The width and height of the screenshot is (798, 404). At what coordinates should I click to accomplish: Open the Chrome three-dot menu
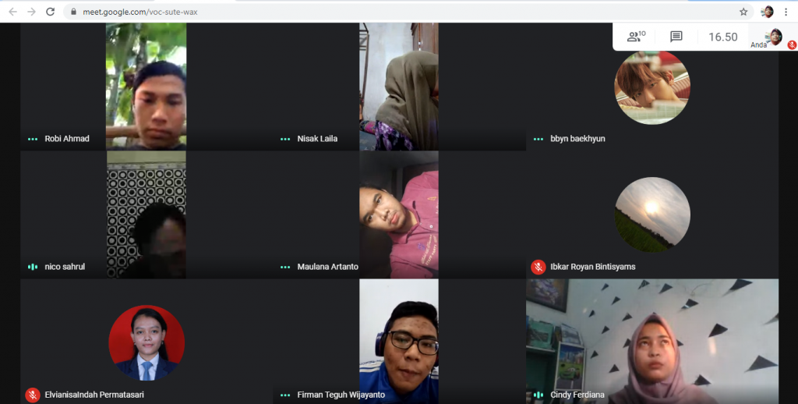tap(786, 12)
